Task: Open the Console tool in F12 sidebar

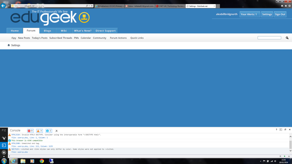Action: [x=4, y=145]
